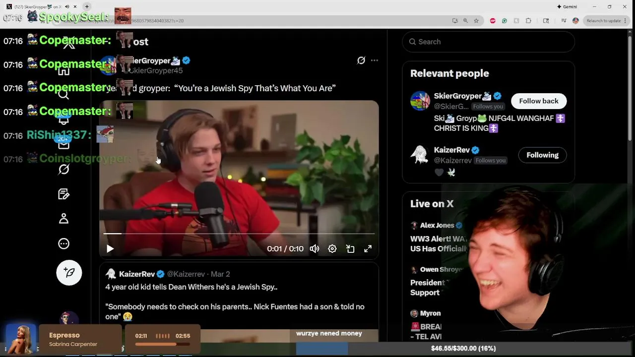Bookmark this page with the star icon

pyautogui.click(x=476, y=21)
